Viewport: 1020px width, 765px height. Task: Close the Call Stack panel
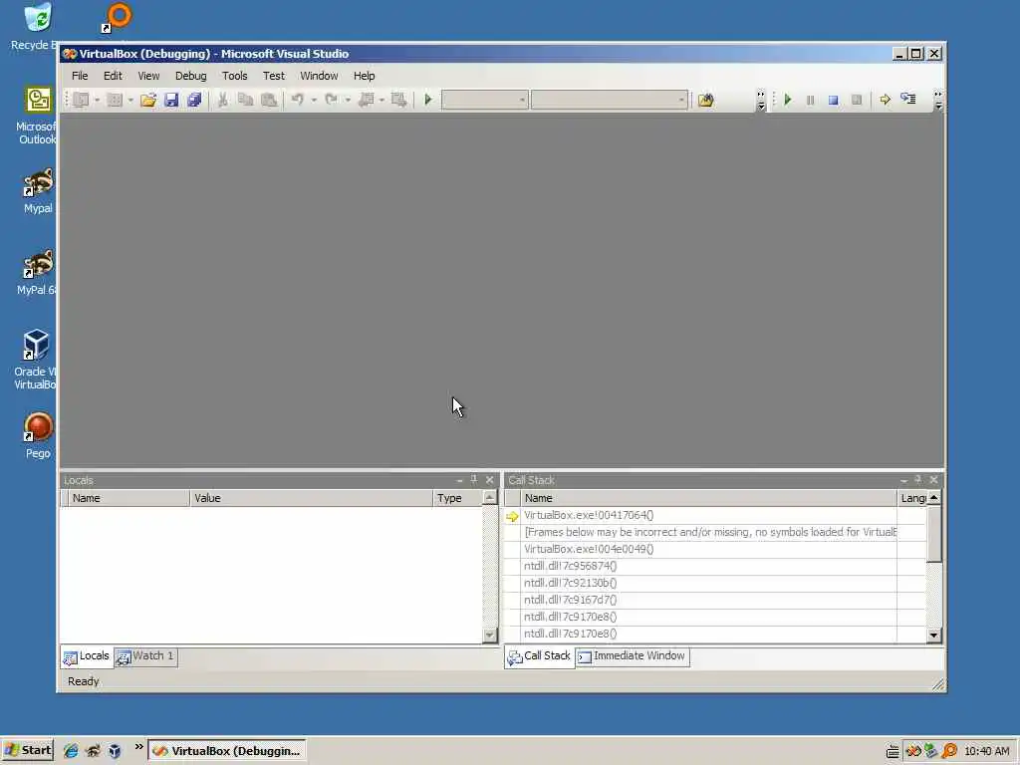coord(934,480)
